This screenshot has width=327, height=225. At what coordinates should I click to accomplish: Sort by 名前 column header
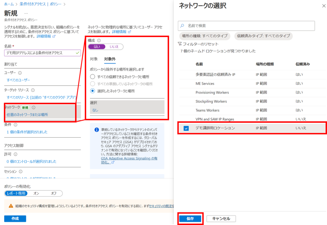(199, 64)
